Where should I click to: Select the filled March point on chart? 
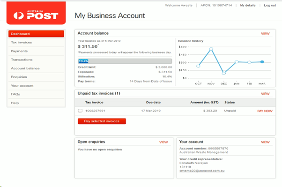pos(262,62)
